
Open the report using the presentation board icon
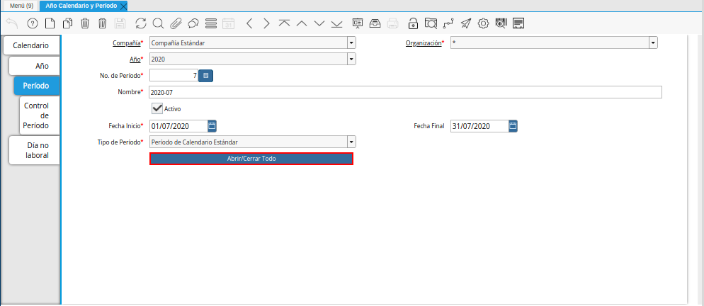[x=358, y=23]
